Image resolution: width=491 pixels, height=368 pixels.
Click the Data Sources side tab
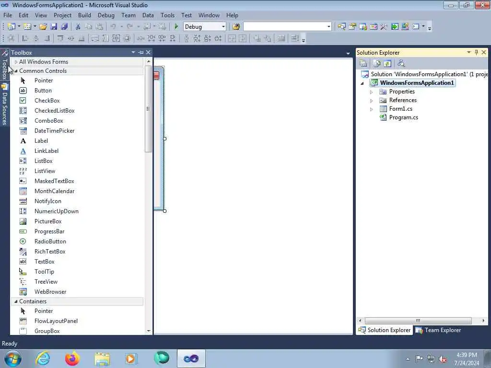(5, 105)
